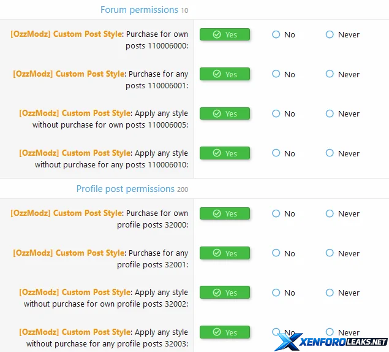Choose No for any profile posts 32001

(x=283, y=253)
